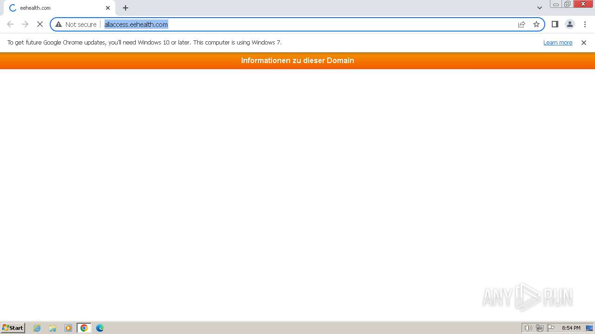
Task: Share this page icon
Action: [x=522, y=24]
